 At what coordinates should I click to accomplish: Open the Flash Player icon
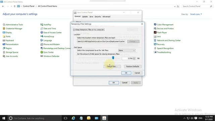160,33
